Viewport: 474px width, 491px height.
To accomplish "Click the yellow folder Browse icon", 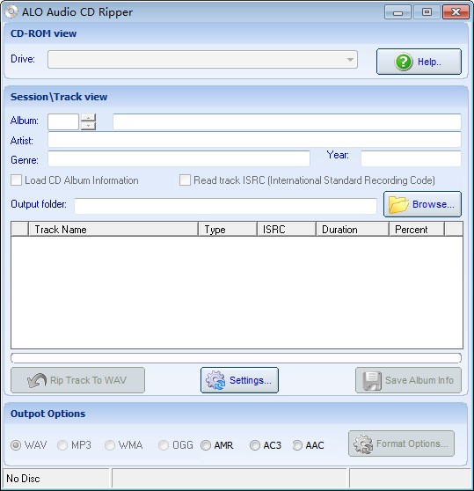I will click(x=398, y=204).
